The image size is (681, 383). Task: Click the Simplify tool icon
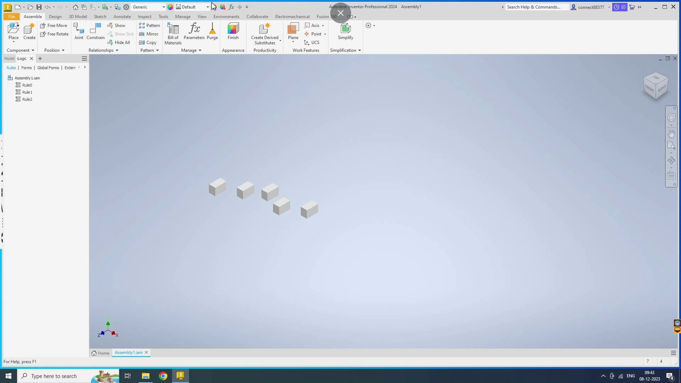(345, 31)
